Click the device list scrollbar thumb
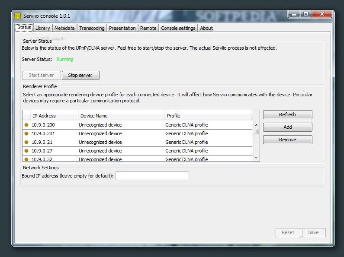This screenshot has width=344, height=257. tap(256, 131)
